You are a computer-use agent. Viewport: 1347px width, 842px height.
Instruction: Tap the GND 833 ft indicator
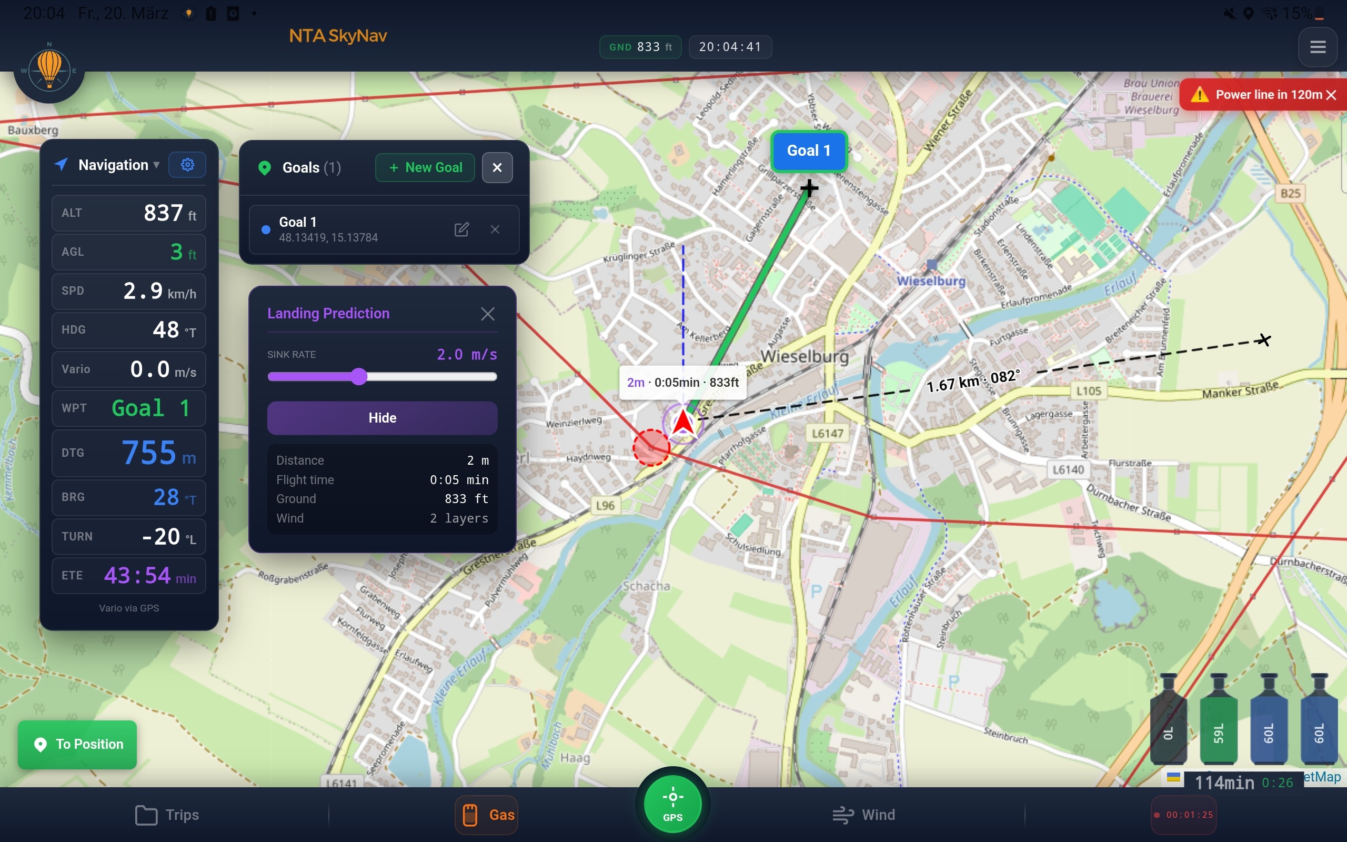[640, 47]
